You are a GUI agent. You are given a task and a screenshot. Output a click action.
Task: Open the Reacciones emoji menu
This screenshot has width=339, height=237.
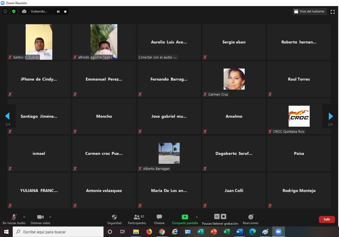click(251, 217)
